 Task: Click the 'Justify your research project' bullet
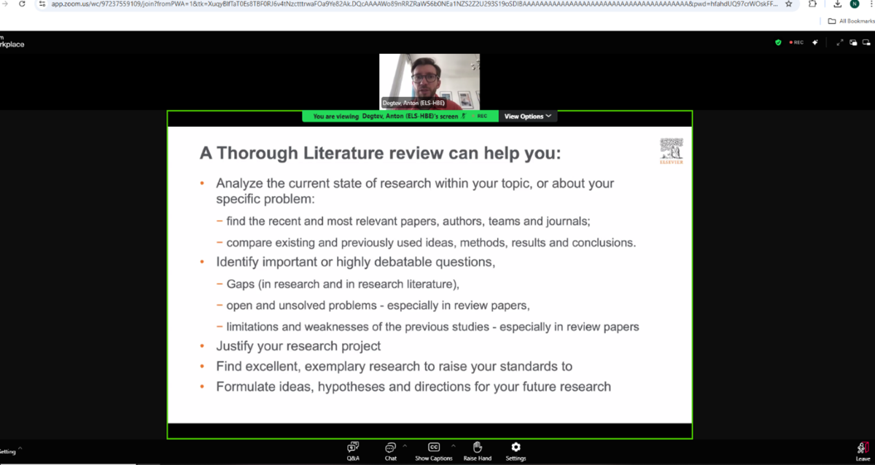click(x=298, y=345)
